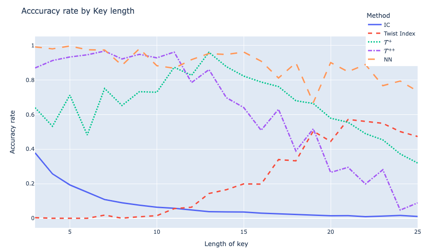Click the chart title text
Viewport: 429px width, 252px height.
tap(78, 11)
